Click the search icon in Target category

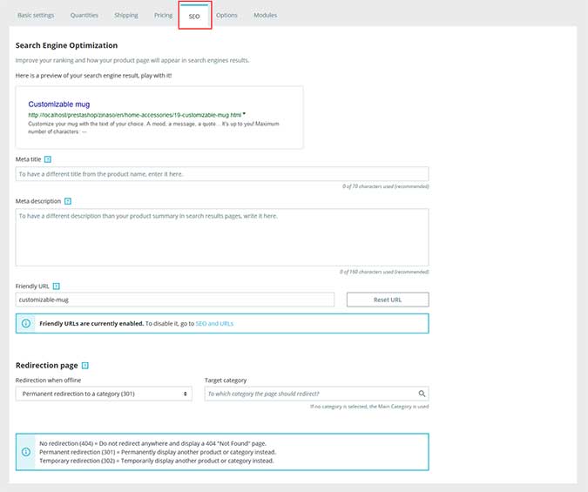(422, 394)
